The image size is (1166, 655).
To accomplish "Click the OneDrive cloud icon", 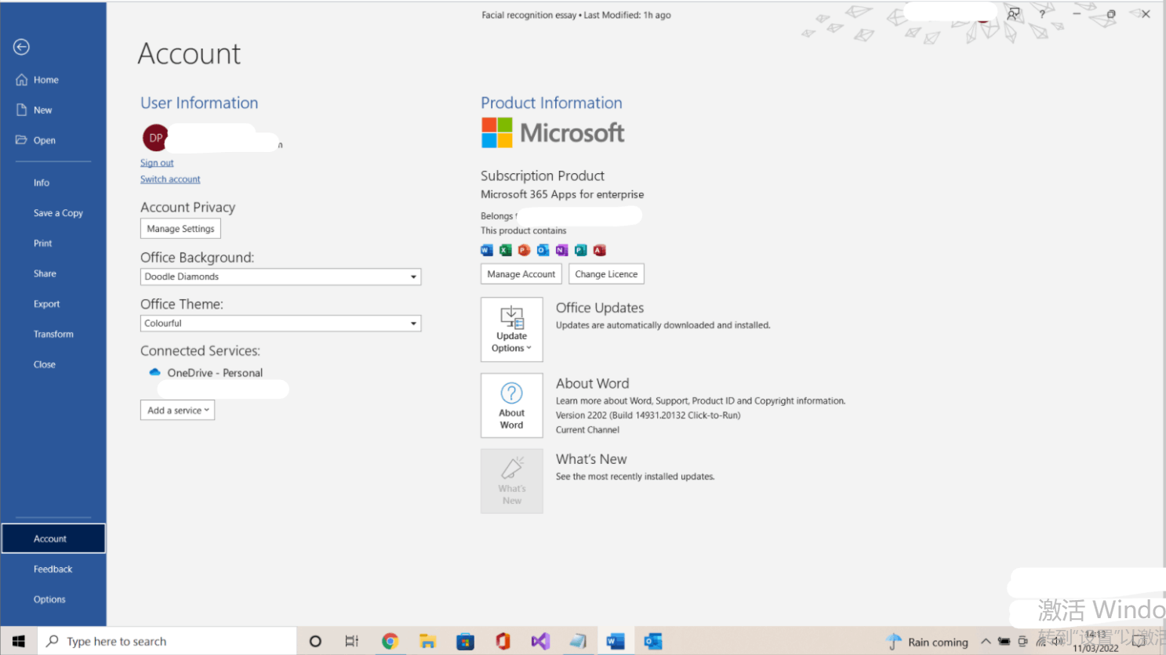I will (154, 373).
